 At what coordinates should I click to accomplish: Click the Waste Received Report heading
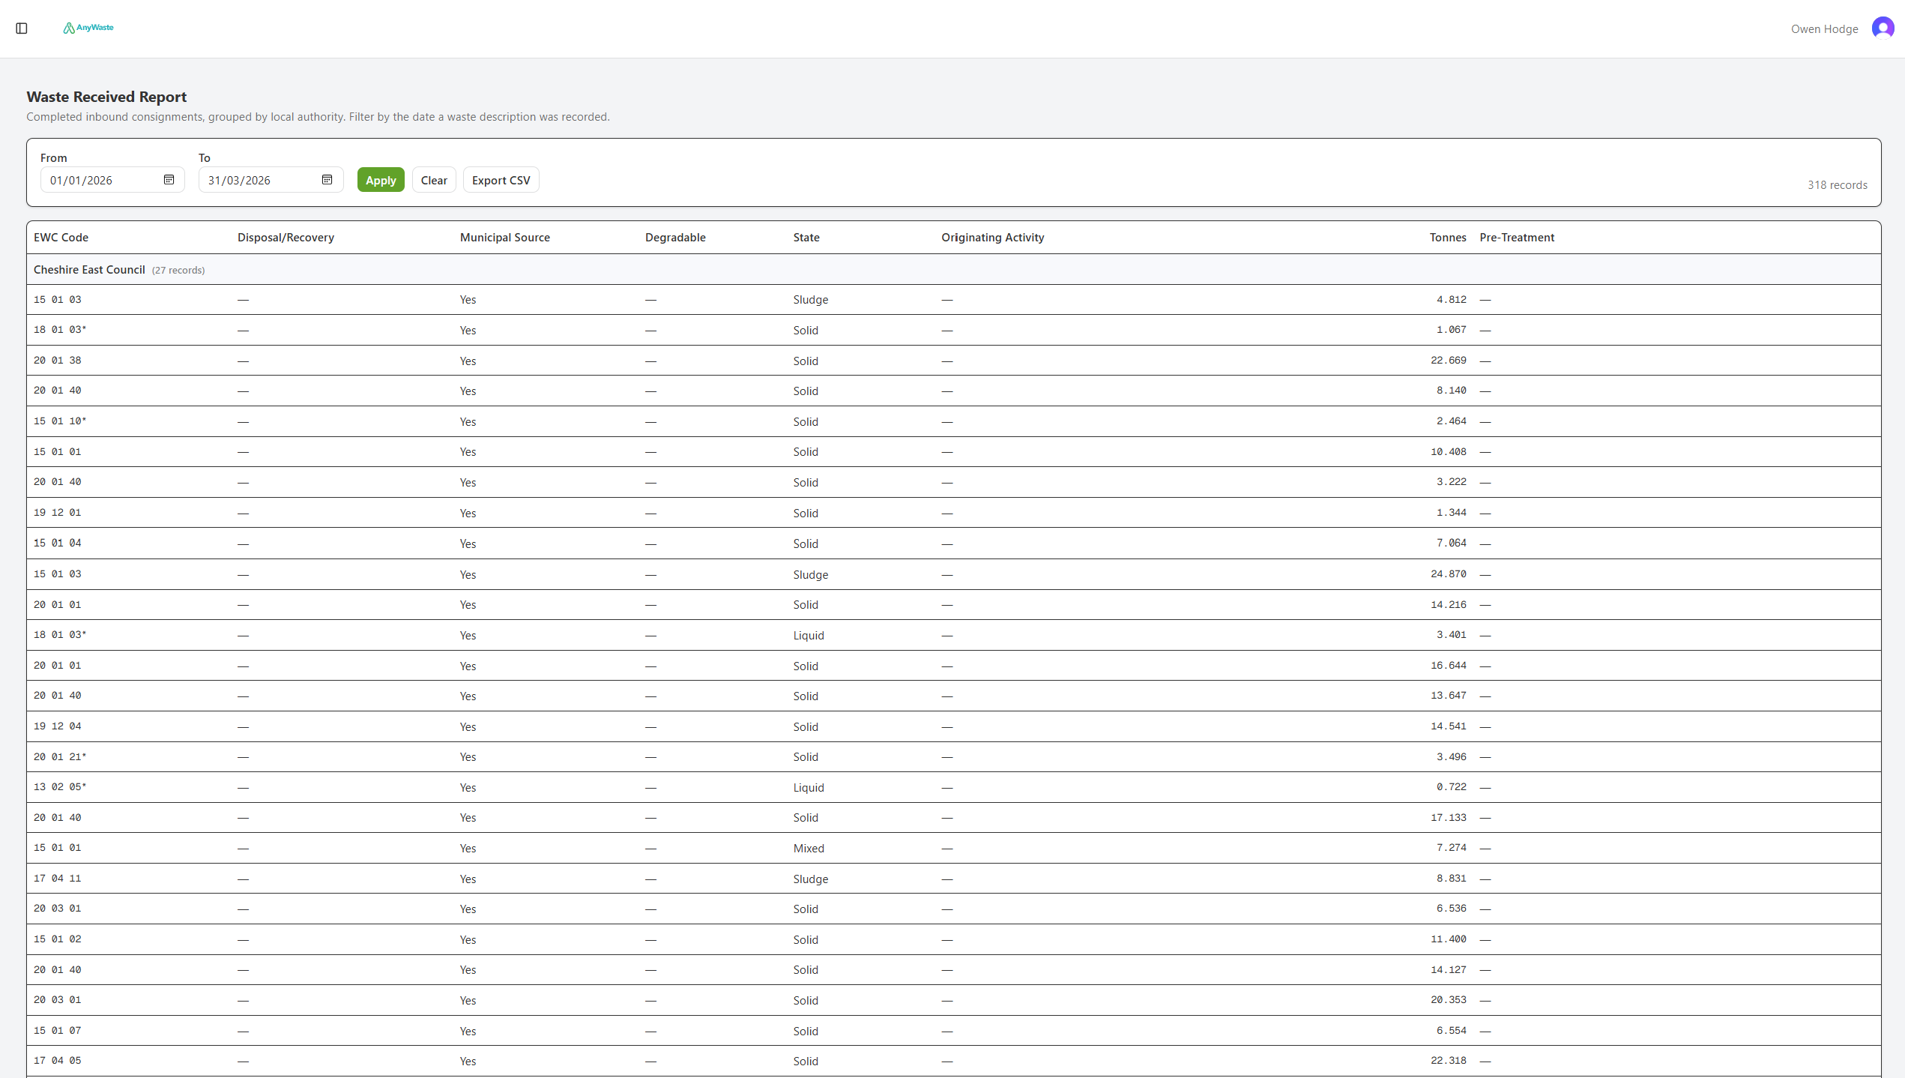tap(106, 97)
